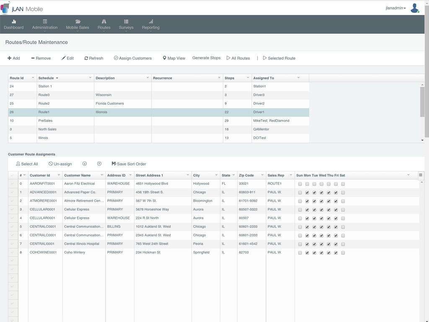Click Un-assign button
This screenshot has width=429, height=322.
point(60,164)
